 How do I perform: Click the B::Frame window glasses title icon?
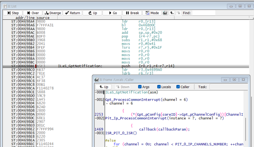[x=97, y=80]
